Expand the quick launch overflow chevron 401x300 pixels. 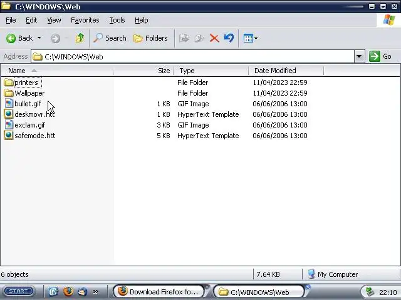coord(96,291)
